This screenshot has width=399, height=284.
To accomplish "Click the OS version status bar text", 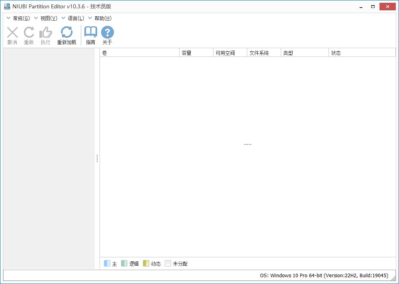I will coord(324,275).
